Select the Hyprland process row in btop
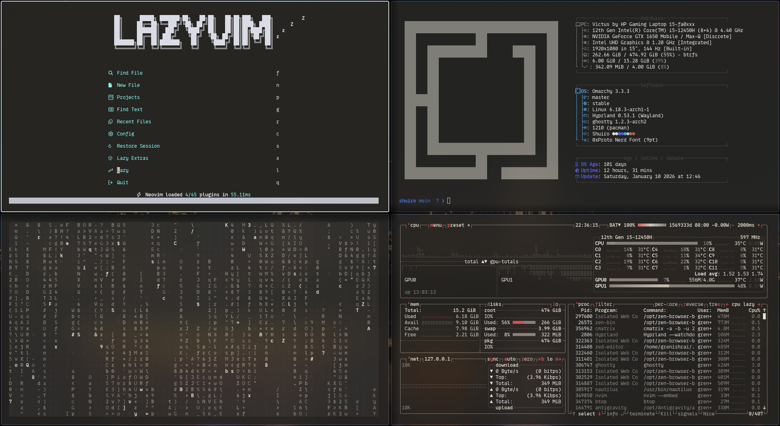780x426 pixels. click(x=668, y=335)
